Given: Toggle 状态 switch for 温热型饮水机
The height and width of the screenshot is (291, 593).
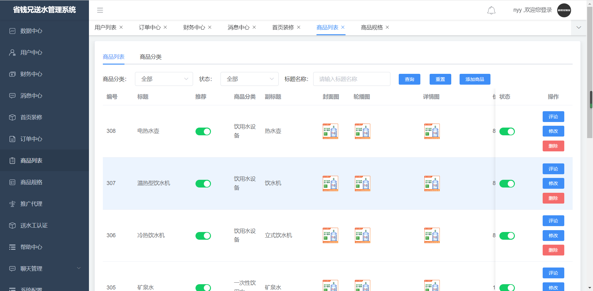Looking at the screenshot, I should click(x=507, y=184).
